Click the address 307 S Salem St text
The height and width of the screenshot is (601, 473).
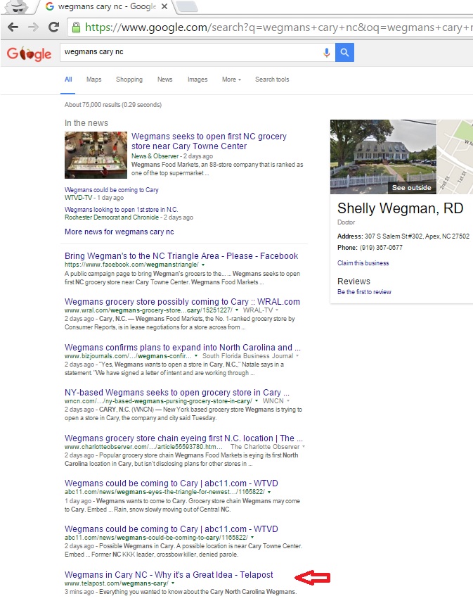tap(417, 236)
